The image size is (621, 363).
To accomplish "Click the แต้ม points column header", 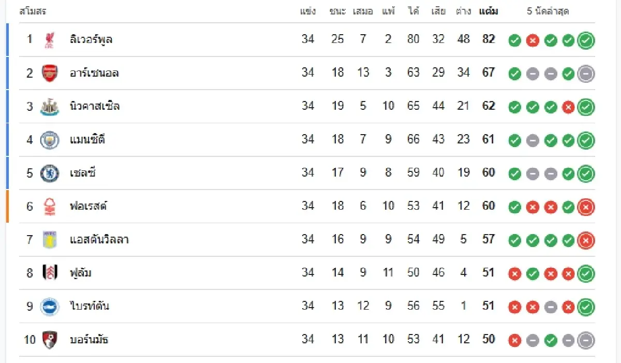I will 489,11.
